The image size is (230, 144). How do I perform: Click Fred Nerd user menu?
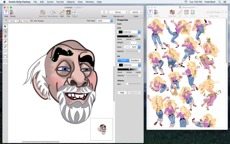point(210,2)
